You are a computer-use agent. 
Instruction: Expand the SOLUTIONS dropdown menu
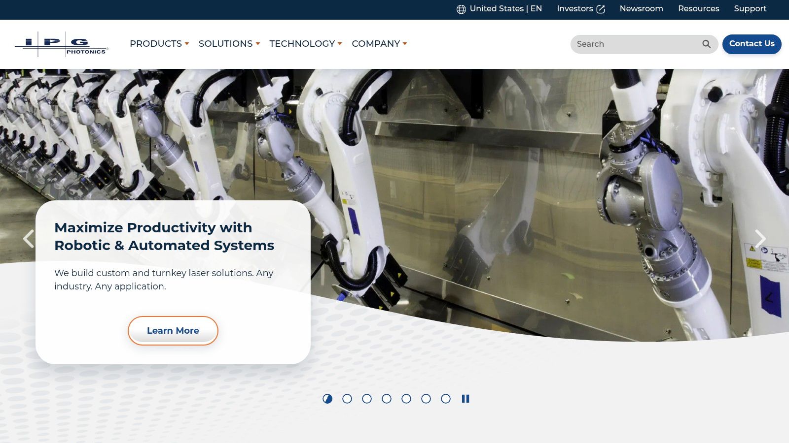(x=229, y=44)
